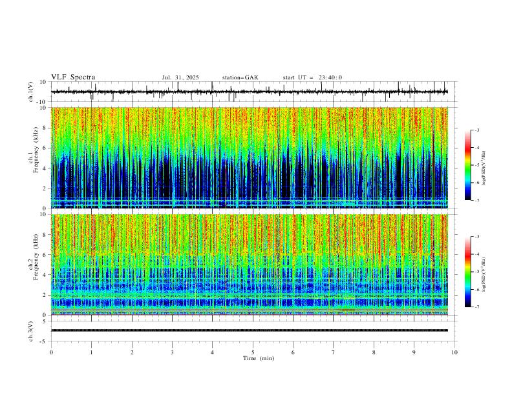Click the 'ch.3(V)' axis label
Viewport: 512px width, 395px height.
coord(31,332)
